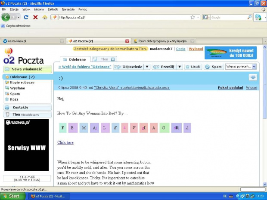Screen dimensions: 267x200
Task: Open the Plik menu
Action: (4, 9)
